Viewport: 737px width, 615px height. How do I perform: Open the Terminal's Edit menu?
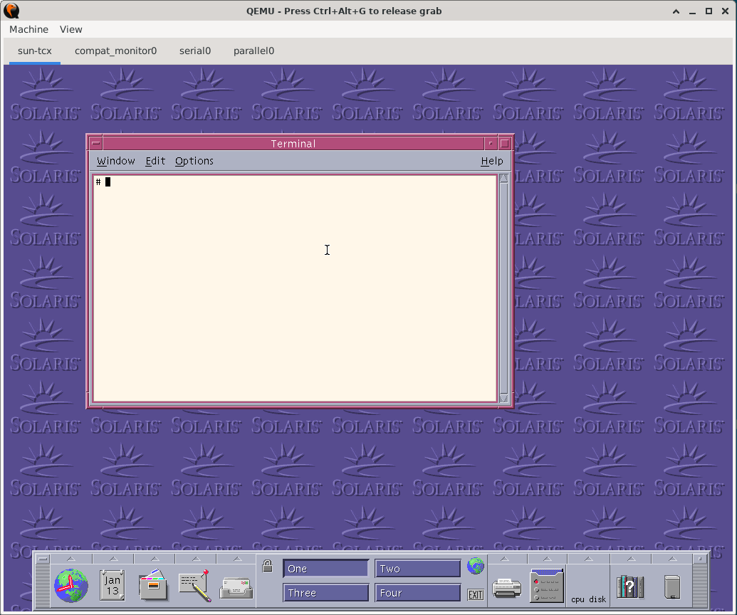pyautogui.click(x=155, y=161)
